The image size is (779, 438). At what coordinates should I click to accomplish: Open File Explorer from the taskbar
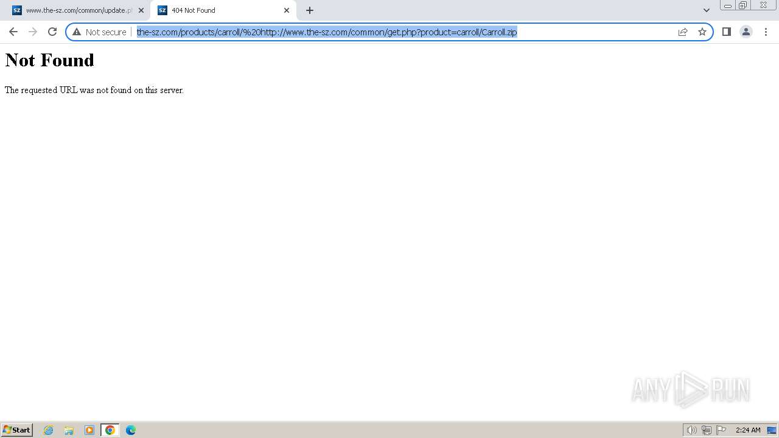click(x=69, y=430)
